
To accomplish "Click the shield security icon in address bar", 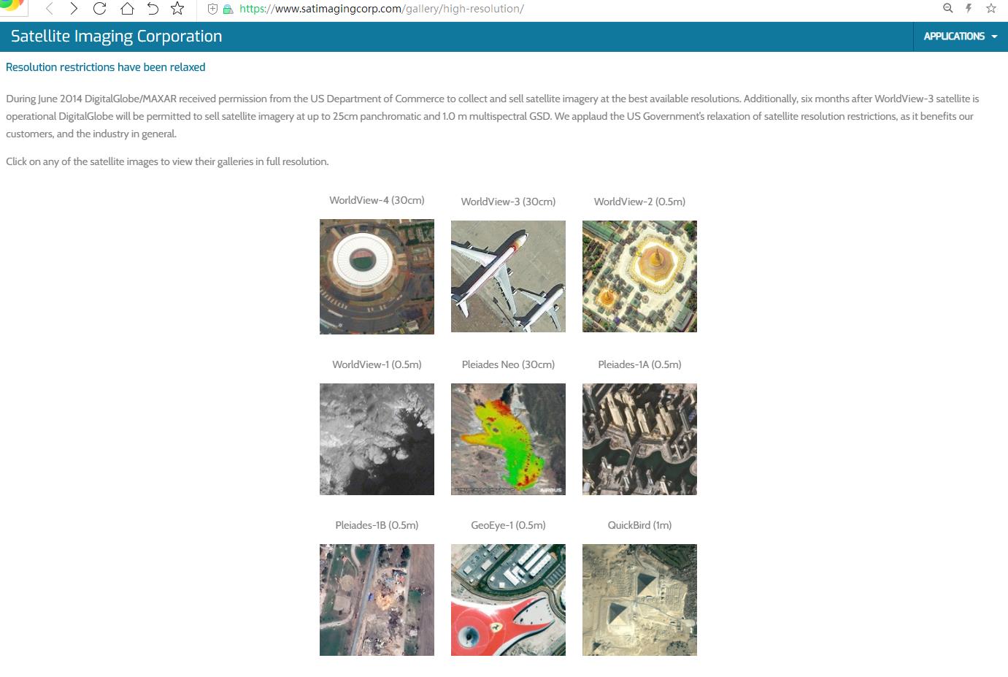I will click(x=213, y=9).
